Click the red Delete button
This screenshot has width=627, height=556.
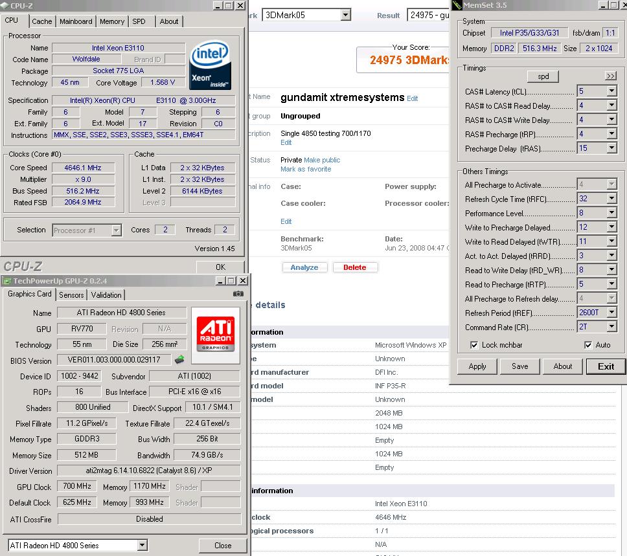(x=355, y=267)
